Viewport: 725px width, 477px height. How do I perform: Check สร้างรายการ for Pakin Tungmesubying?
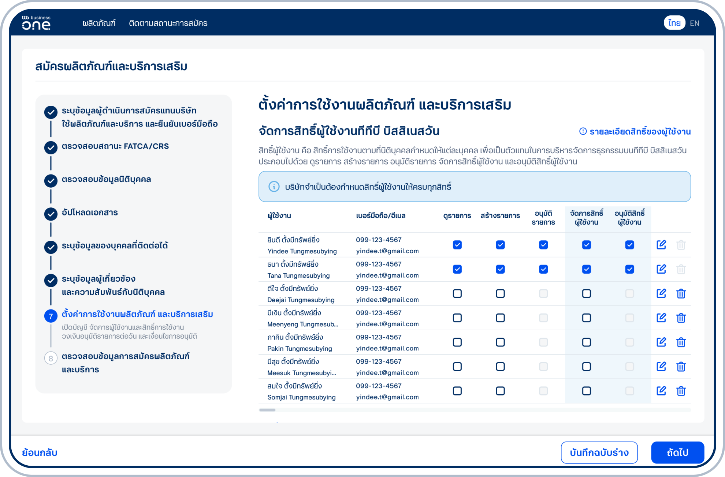[x=501, y=342]
